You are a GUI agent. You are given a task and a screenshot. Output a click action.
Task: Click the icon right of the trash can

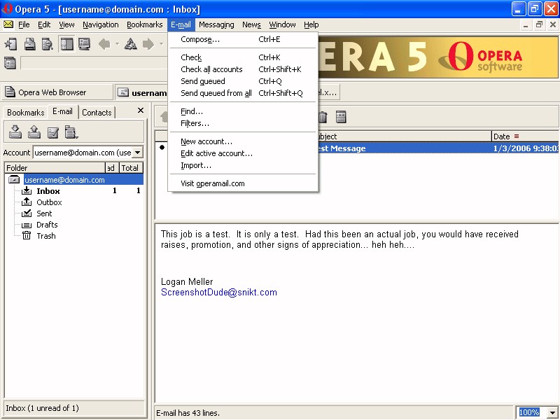[x=341, y=117]
